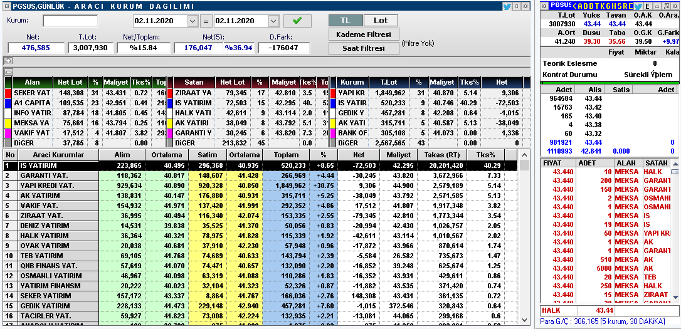Click the yellow swatch beside MEKSA YA
The width and height of the screenshot is (681, 329).
tap(8, 123)
